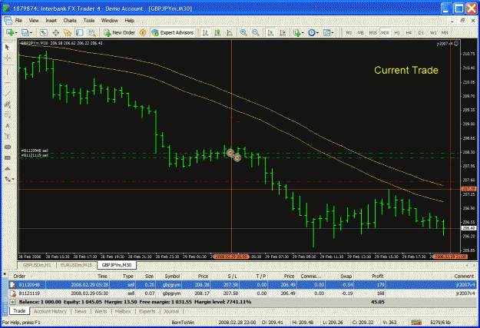This screenshot has height=328, width=480.
Task: Click the connection status bars indicator
Action: coord(416,322)
